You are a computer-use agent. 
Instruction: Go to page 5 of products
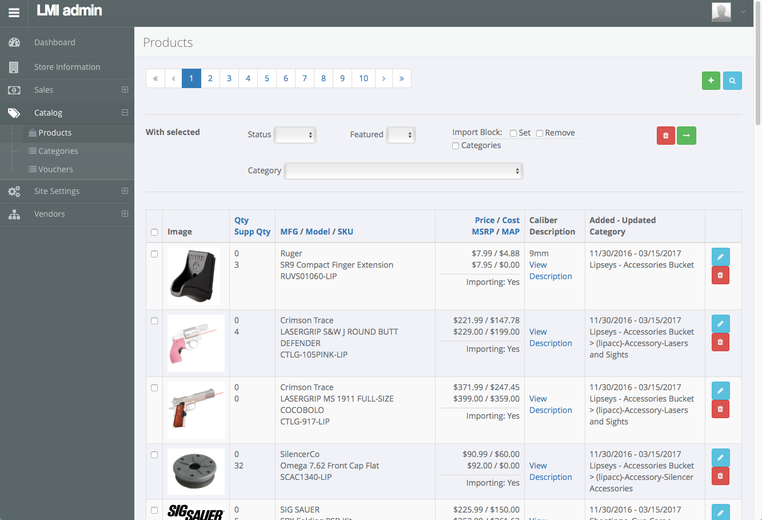[x=267, y=78]
